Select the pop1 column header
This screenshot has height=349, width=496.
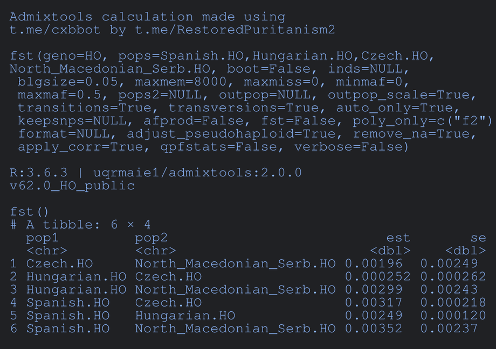click(42, 238)
